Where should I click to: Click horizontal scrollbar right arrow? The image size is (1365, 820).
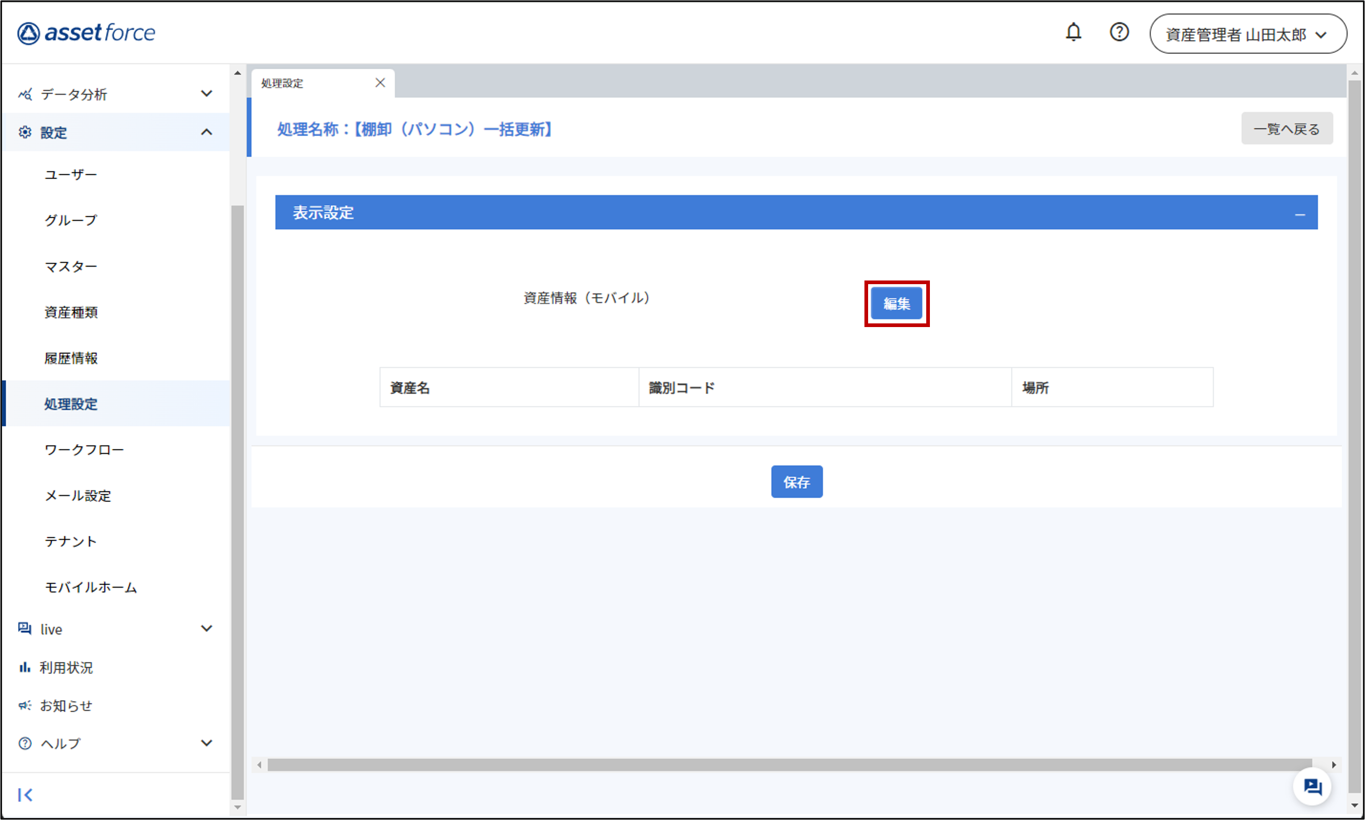point(1334,765)
